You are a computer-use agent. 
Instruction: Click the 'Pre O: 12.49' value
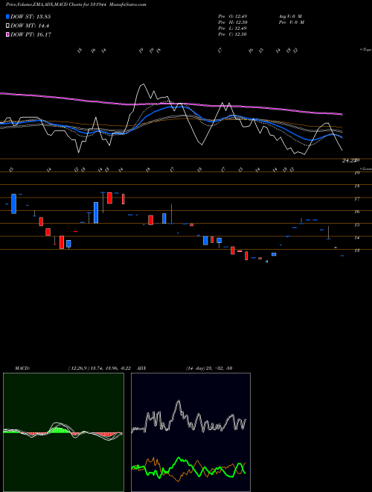click(x=233, y=16)
